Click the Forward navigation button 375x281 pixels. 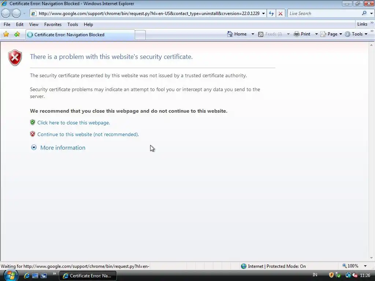[x=16, y=14]
